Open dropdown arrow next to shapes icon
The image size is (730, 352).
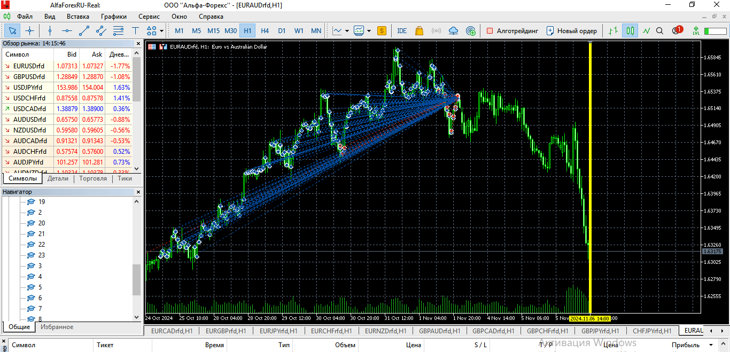point(161,30)
